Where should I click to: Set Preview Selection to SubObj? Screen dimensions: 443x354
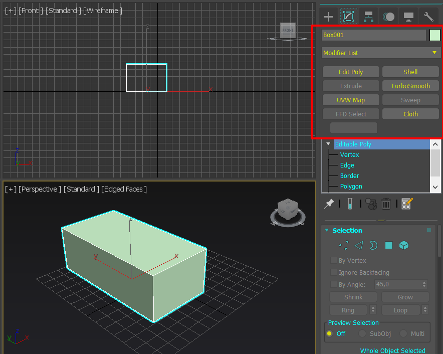[362, 333]
